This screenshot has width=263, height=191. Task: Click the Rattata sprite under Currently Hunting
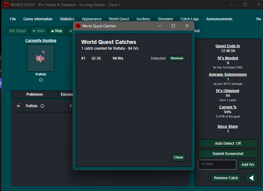tap(41, 57)
